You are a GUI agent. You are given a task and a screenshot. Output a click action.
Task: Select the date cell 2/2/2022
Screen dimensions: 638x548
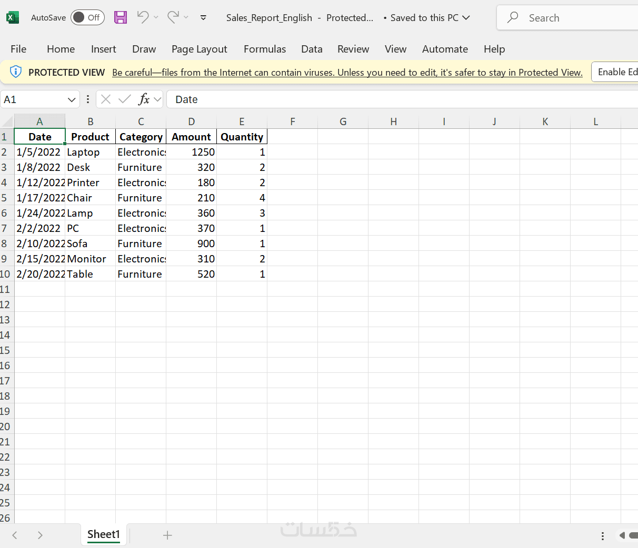[39, 228]
